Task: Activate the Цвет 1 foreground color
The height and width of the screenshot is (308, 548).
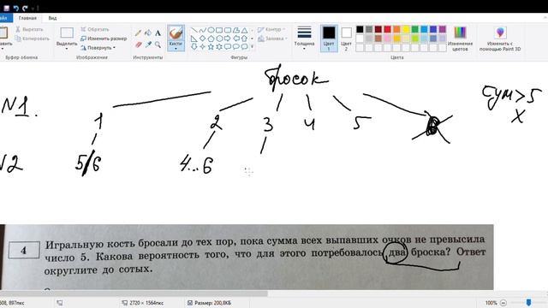Action: coord(329,38)
